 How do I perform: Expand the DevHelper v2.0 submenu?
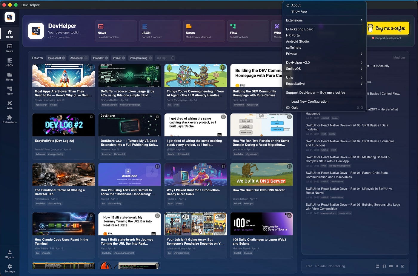pos(324,63)
